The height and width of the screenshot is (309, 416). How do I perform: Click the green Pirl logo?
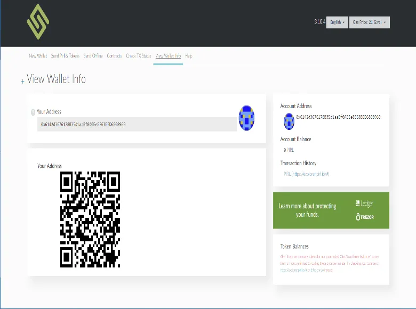coord(38,22)
